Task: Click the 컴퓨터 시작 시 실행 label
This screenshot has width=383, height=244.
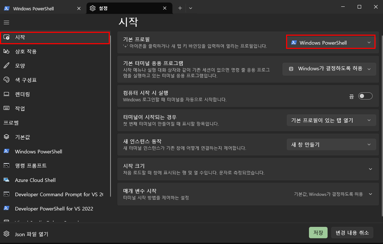Action: click(x=146, y=93)
